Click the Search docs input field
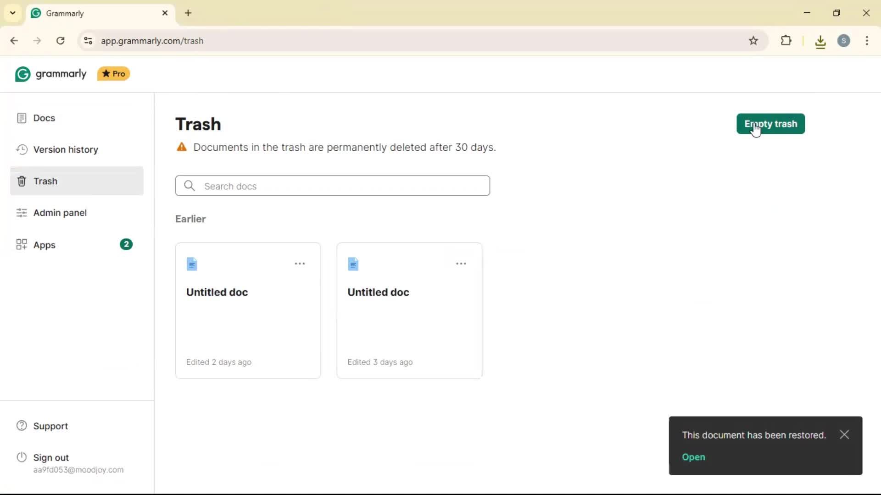 332,186
